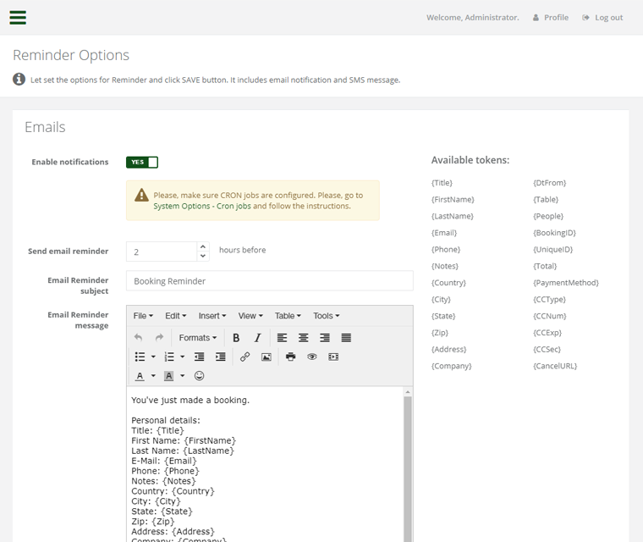This screenshot has width=643, height=542.
Task: Click the 'Welcome, Administrator.' text
Action: tap(472, 18)
